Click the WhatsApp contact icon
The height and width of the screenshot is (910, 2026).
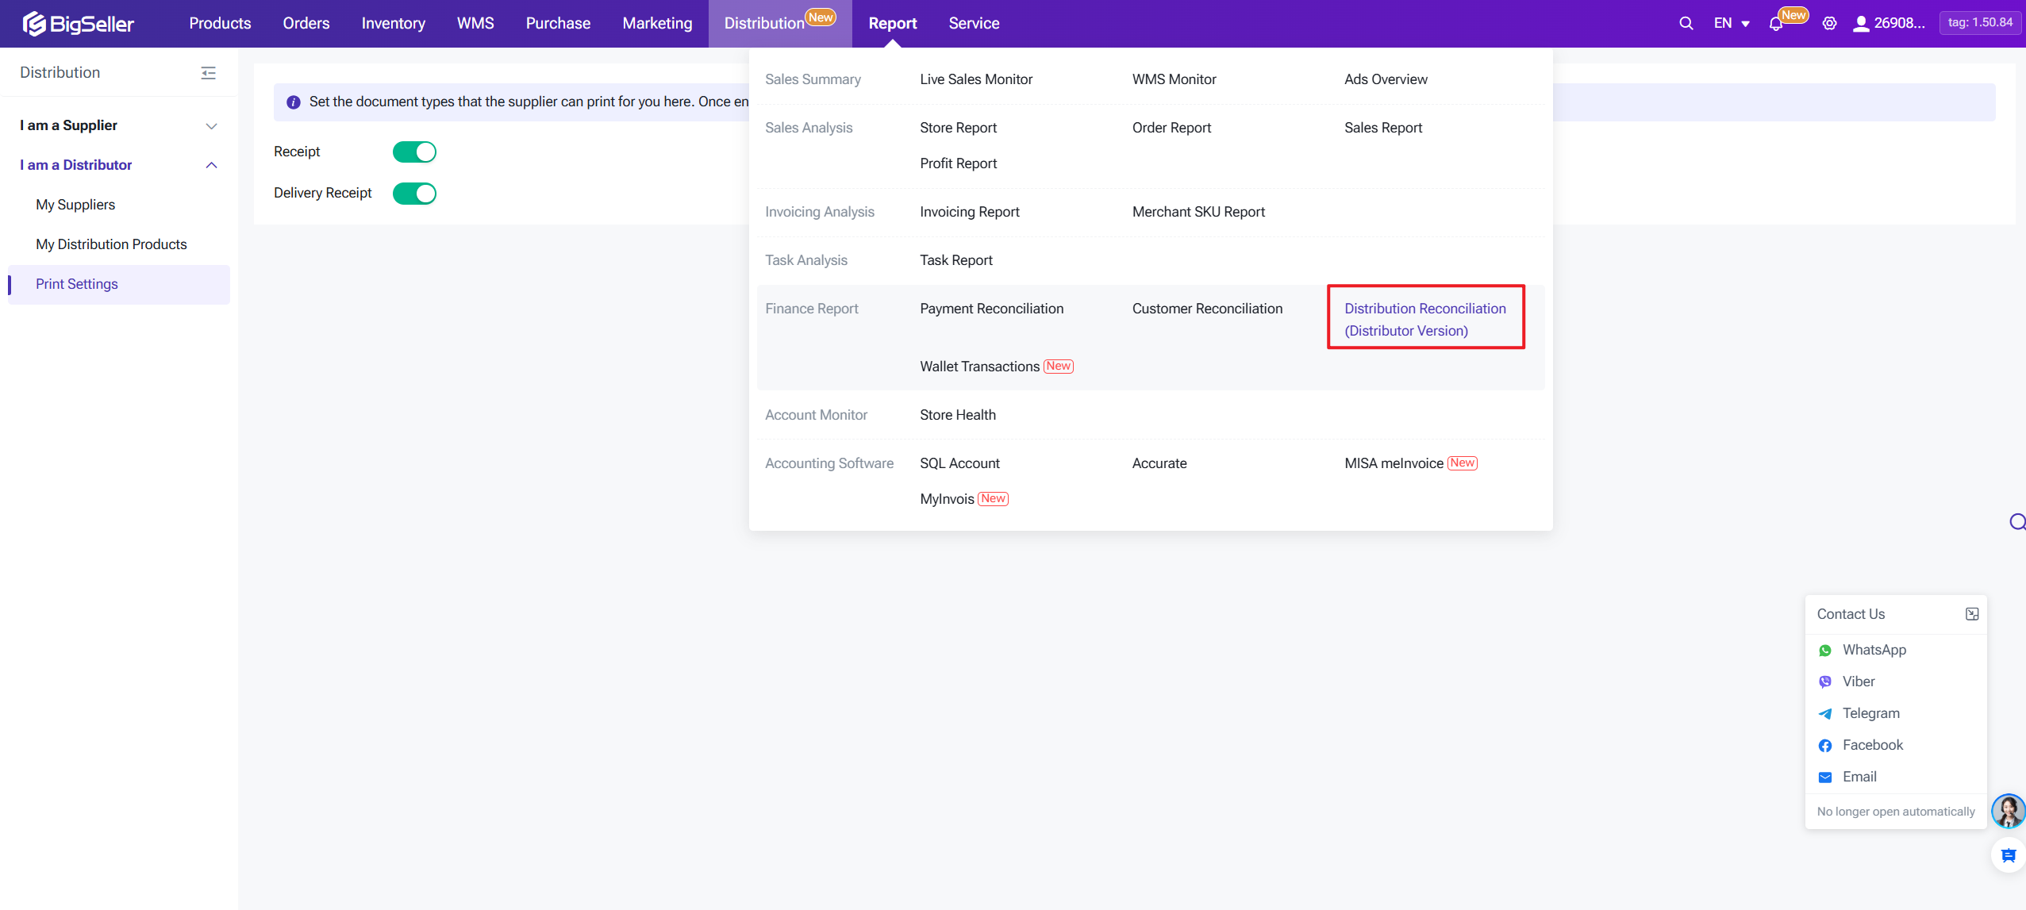pyautogui.click(x=1825, y=651)
